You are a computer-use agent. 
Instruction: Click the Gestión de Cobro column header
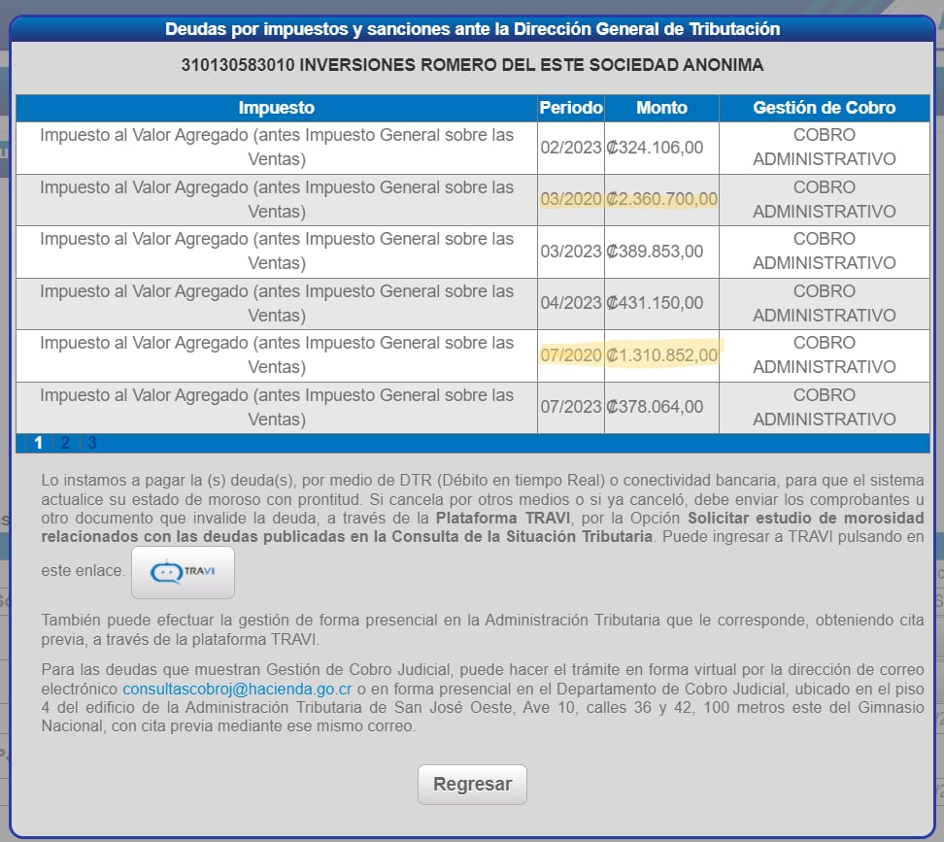824,108
